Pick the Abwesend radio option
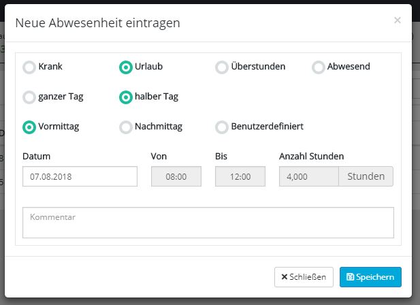Screen dimensions: 420x305 click(318, 67)
